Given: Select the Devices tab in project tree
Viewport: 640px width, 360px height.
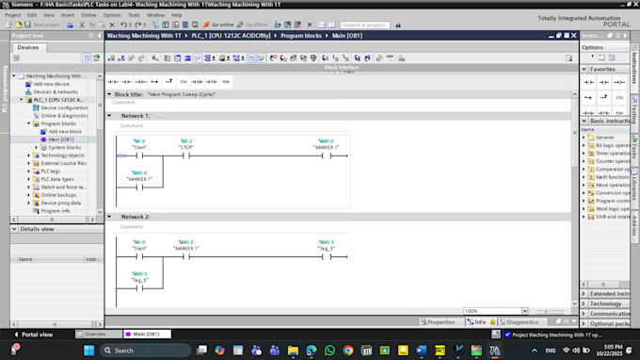Looking at the screenshot, I should tap(28, 47).
